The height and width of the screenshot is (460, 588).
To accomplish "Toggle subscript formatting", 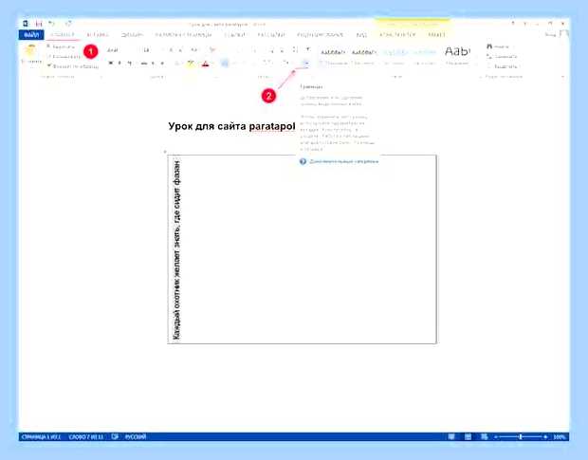I will 154,64.
